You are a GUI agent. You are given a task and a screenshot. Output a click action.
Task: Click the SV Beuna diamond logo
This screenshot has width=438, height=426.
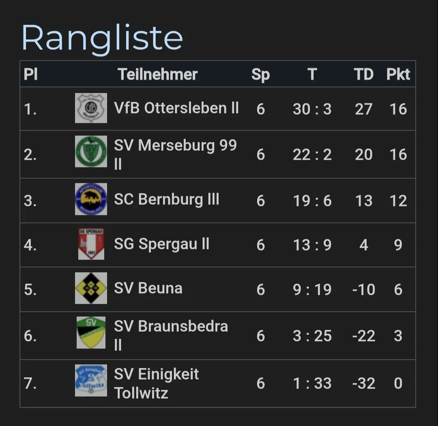click(x=91, y=288)
